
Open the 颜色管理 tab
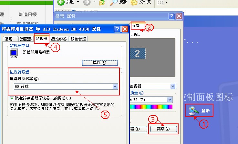point(78,39)
